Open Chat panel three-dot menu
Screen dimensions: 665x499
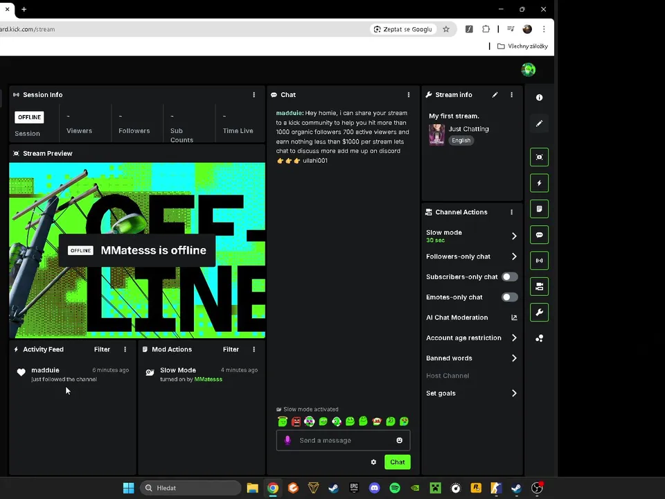(409, 95)
